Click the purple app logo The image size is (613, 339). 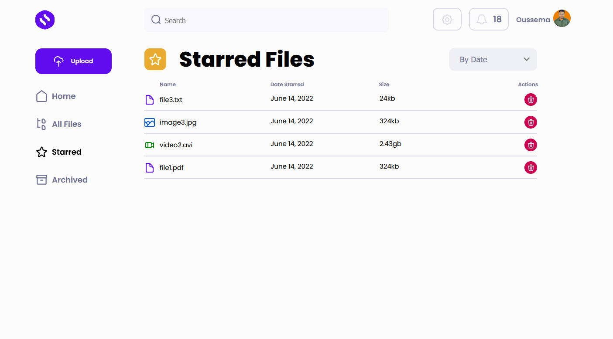coord(45,20)
